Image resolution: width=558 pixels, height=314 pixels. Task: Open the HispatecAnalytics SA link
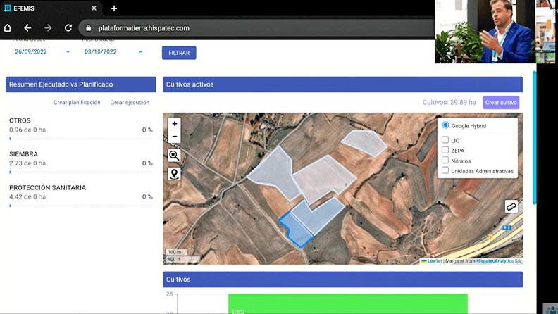499,261
